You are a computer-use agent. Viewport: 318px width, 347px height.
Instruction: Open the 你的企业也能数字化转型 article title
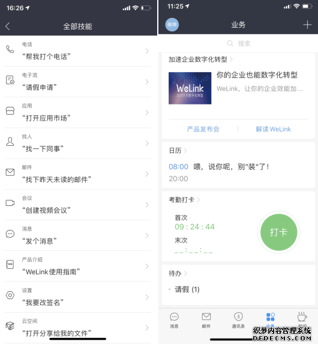point(257,75)
